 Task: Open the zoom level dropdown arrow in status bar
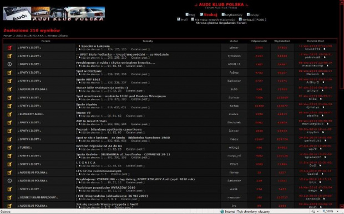pos(338,211)
